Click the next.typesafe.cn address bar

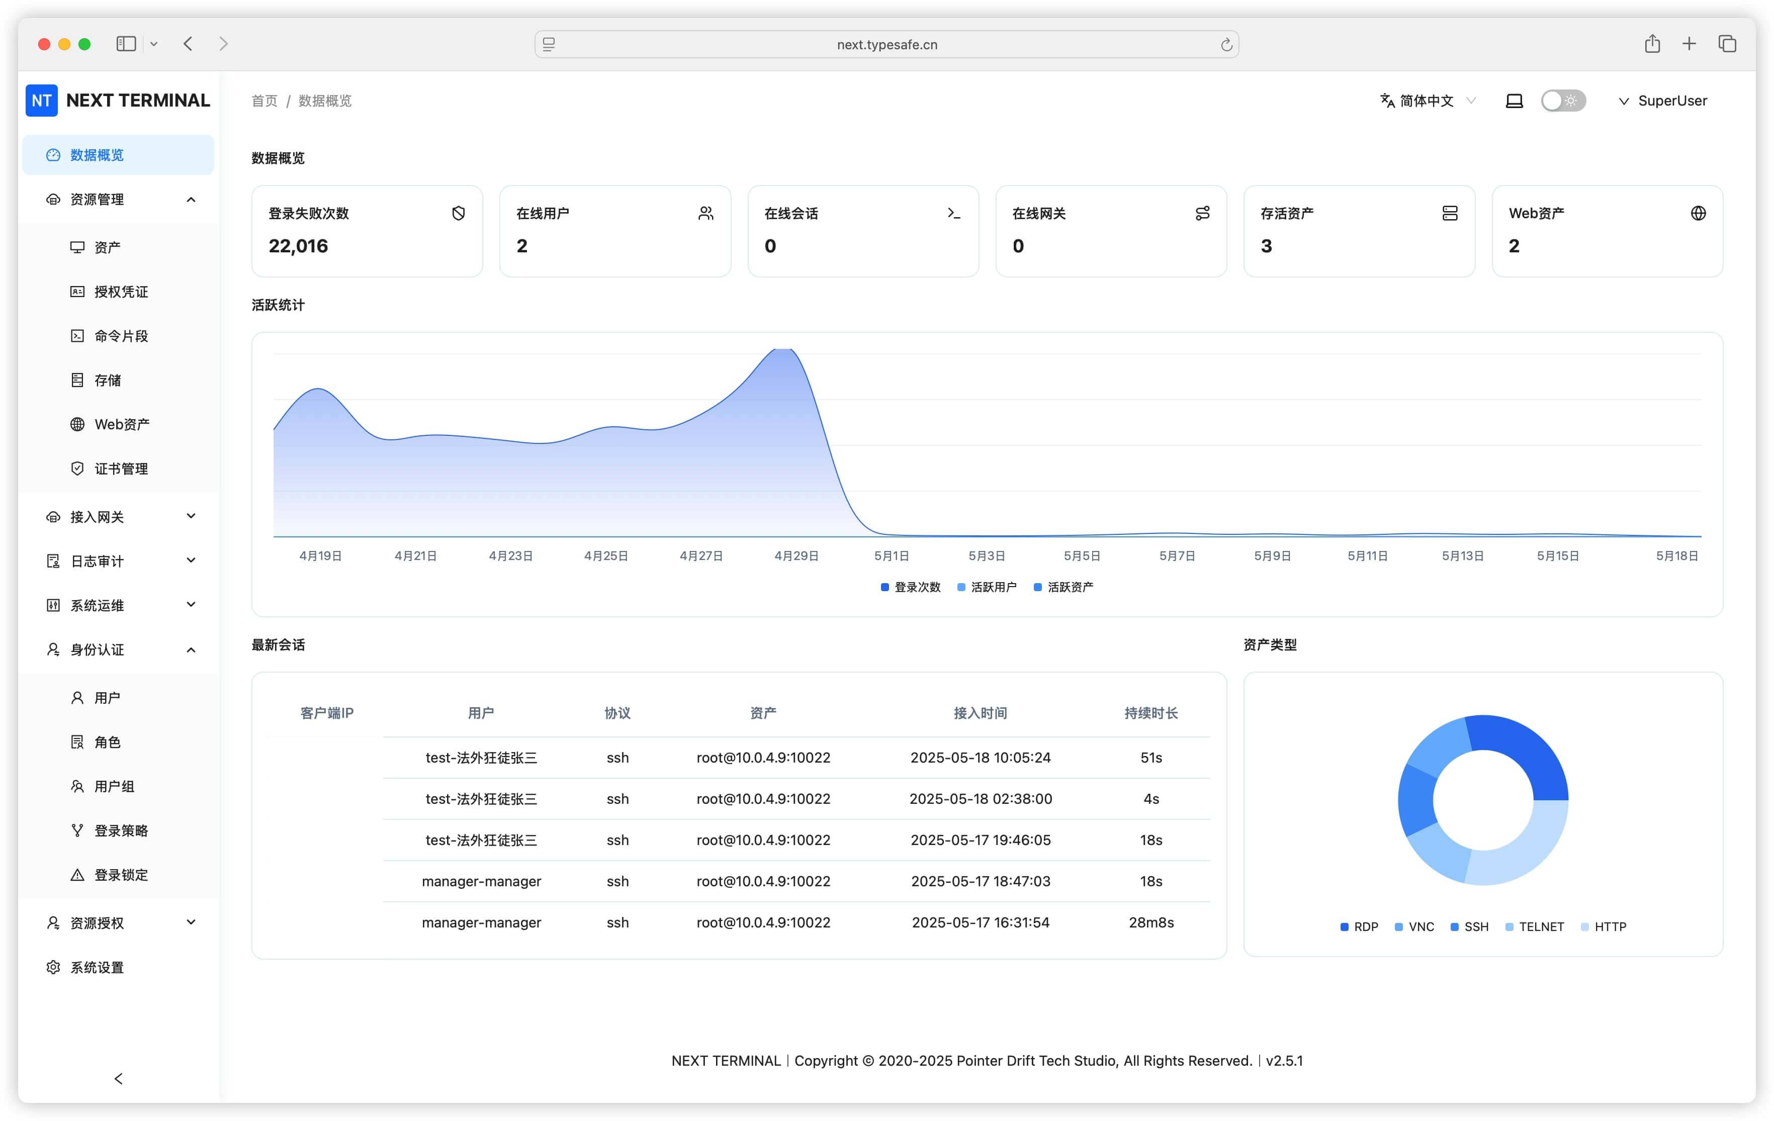[886, 45]
